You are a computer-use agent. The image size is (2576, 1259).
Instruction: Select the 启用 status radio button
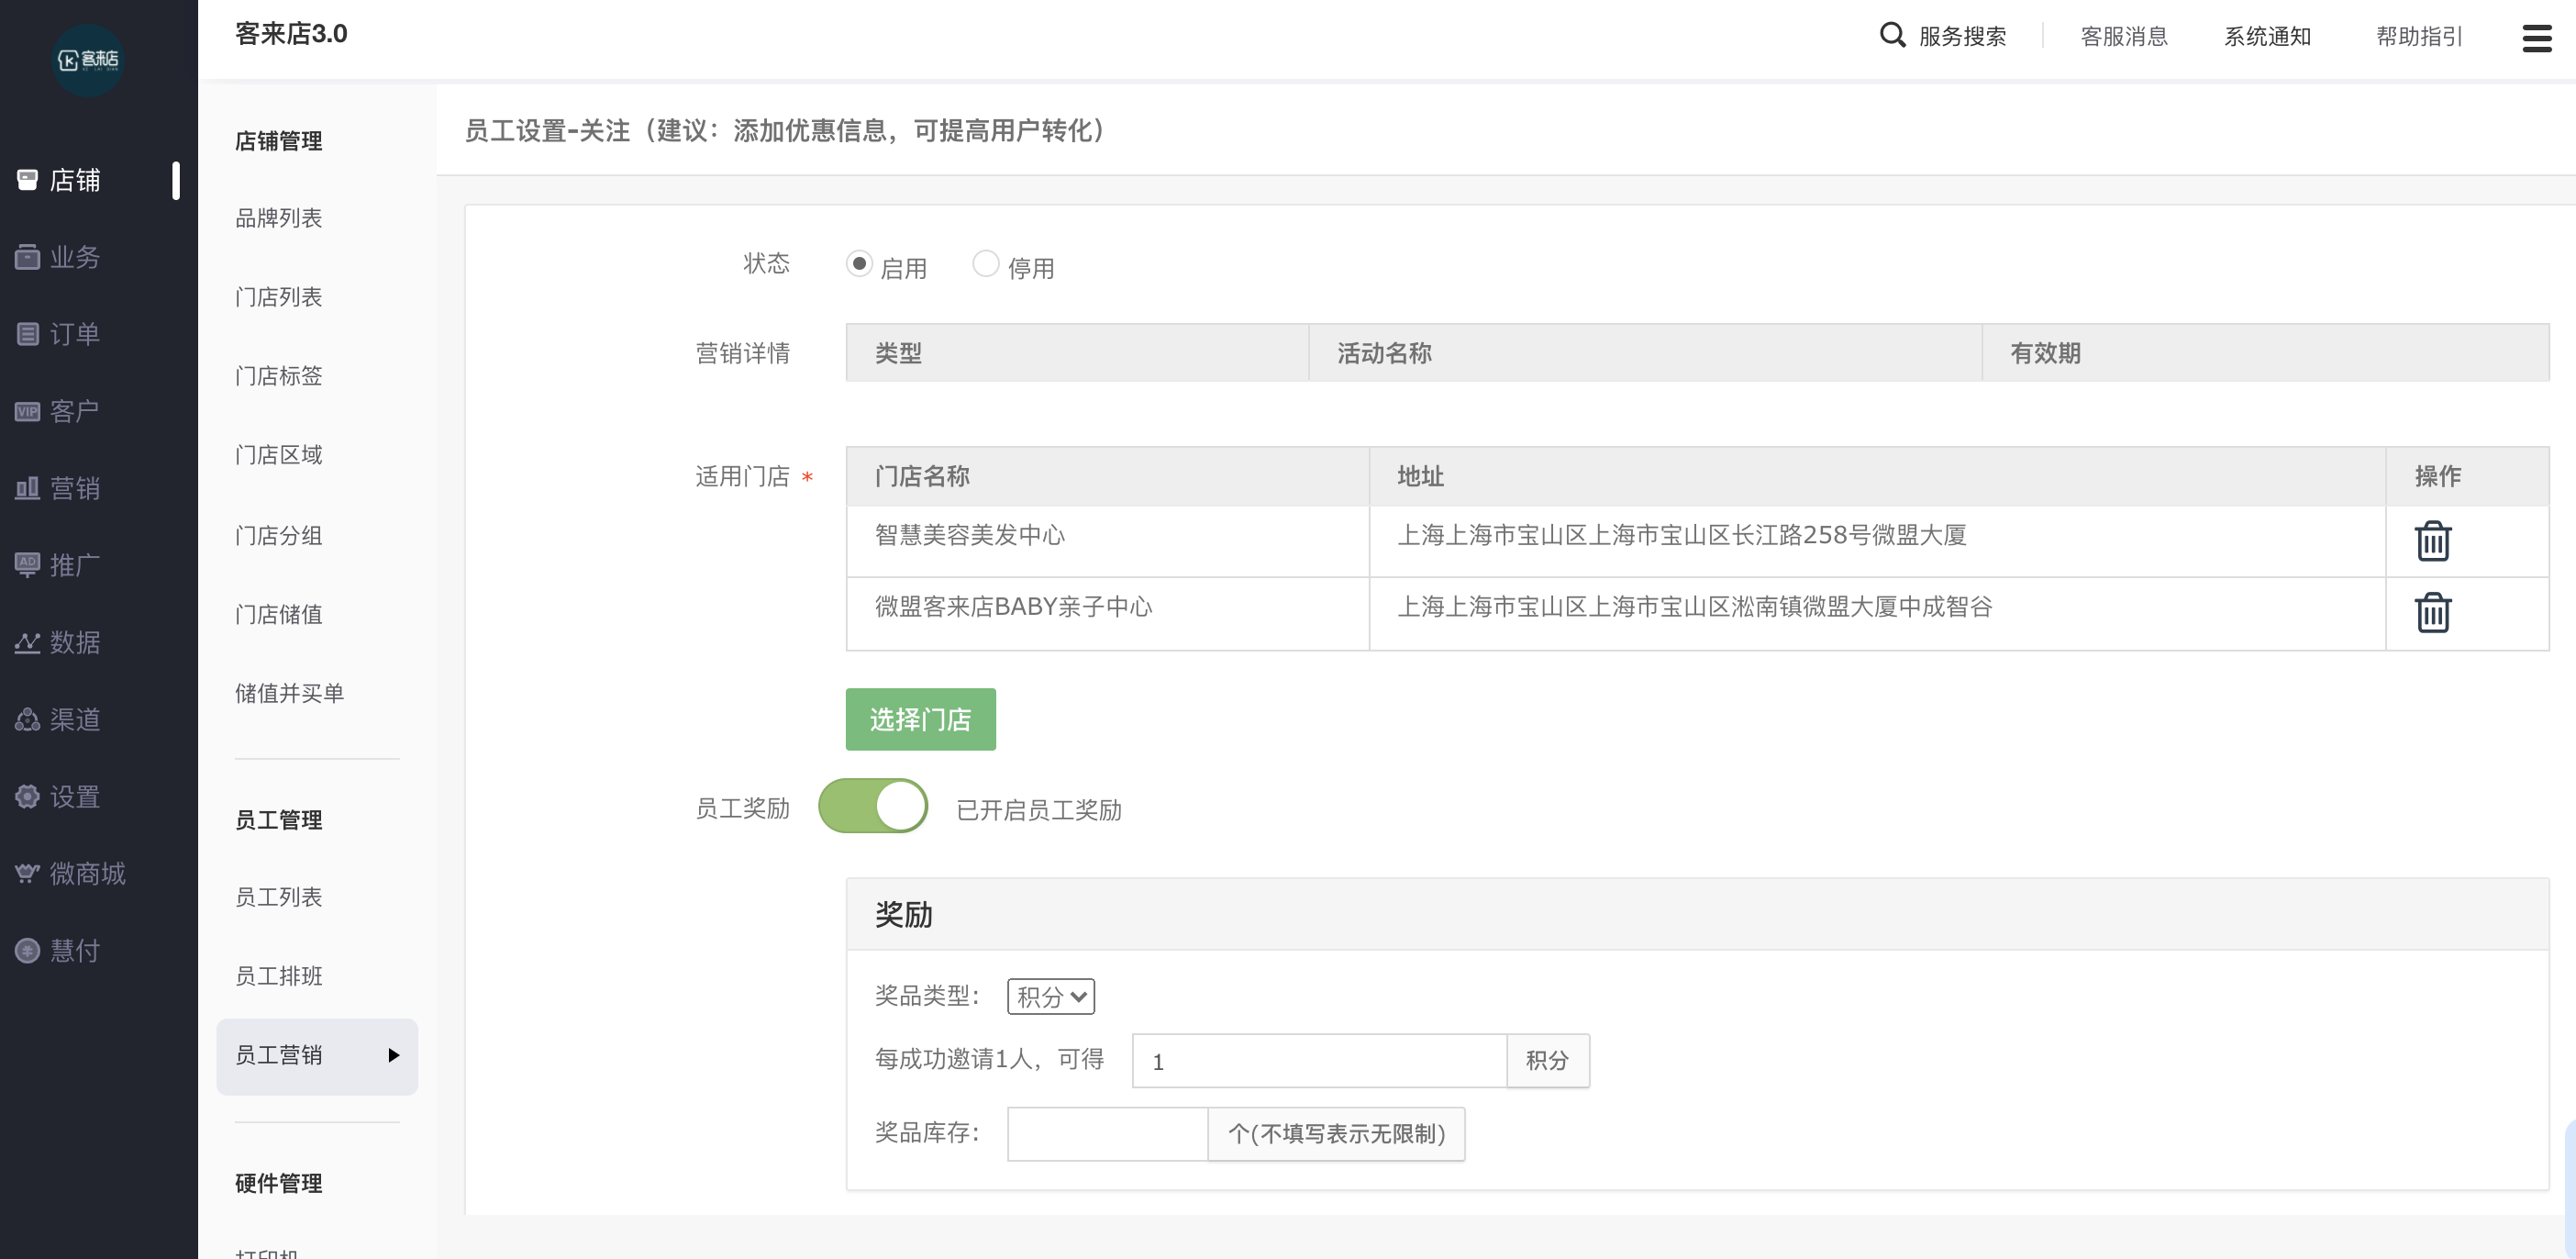(859, 263)
